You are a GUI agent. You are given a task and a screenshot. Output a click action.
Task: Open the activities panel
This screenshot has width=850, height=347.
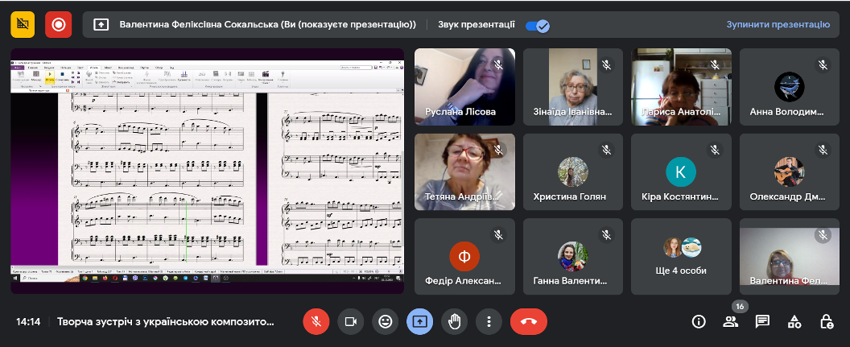coord(794,321)
